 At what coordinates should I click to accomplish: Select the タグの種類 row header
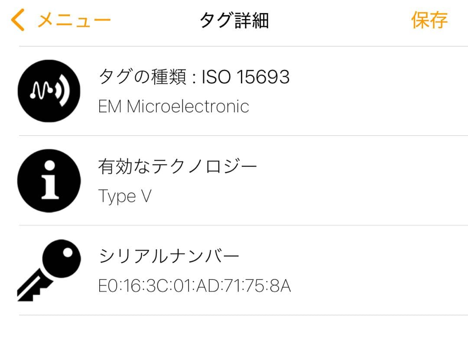tap(143, 77)
